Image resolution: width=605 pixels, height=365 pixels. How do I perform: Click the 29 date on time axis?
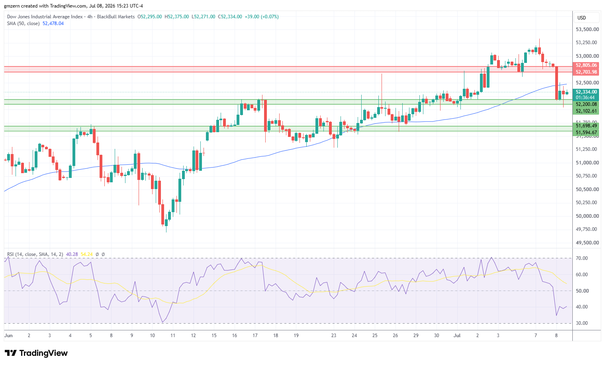tap(416, 336)
